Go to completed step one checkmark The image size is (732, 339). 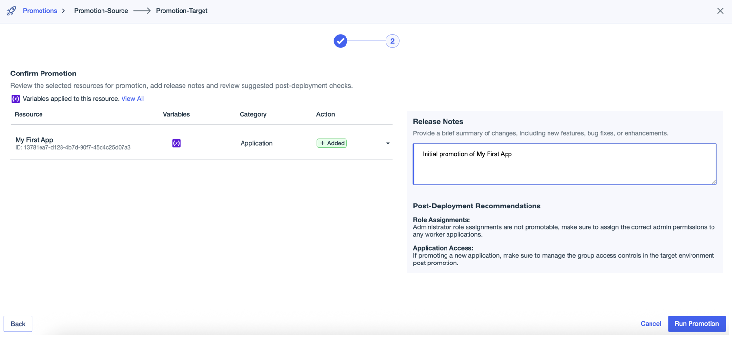click(341, 41)
